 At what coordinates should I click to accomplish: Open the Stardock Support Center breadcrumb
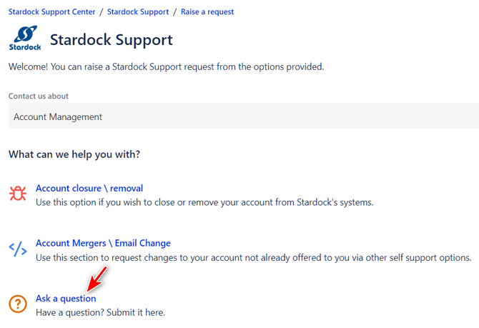pyautogui.click(x=51, y=12)
